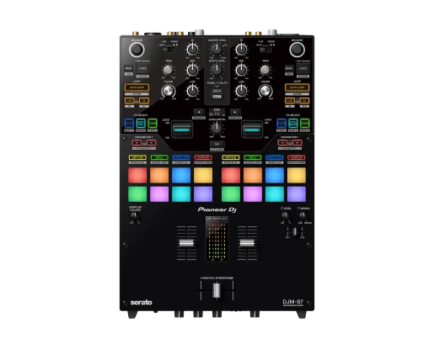The width and height of the screenshot is (434, 349).
Task: Adjust the headphones LEVEL knob
Action: (x=285, y=215)
